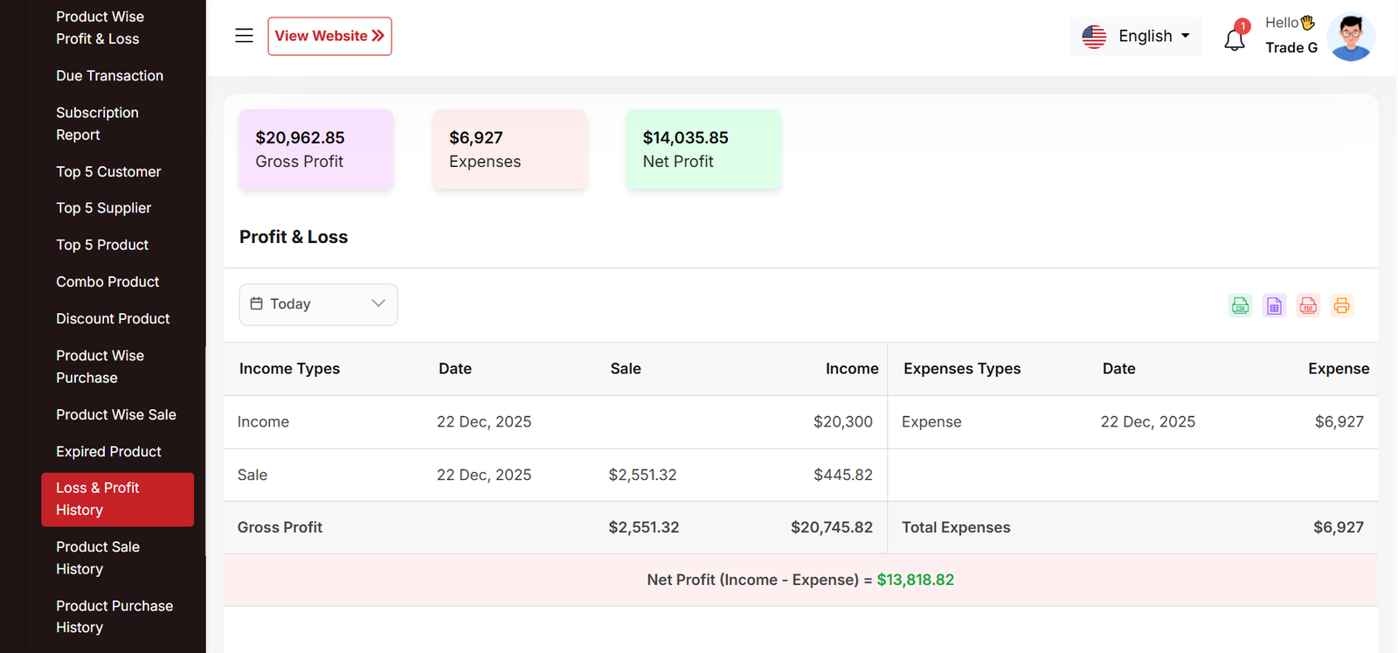The width and height of the screenshot is (1398, 653).
Task: Export the report as CSV
Action: [1240, 305]
